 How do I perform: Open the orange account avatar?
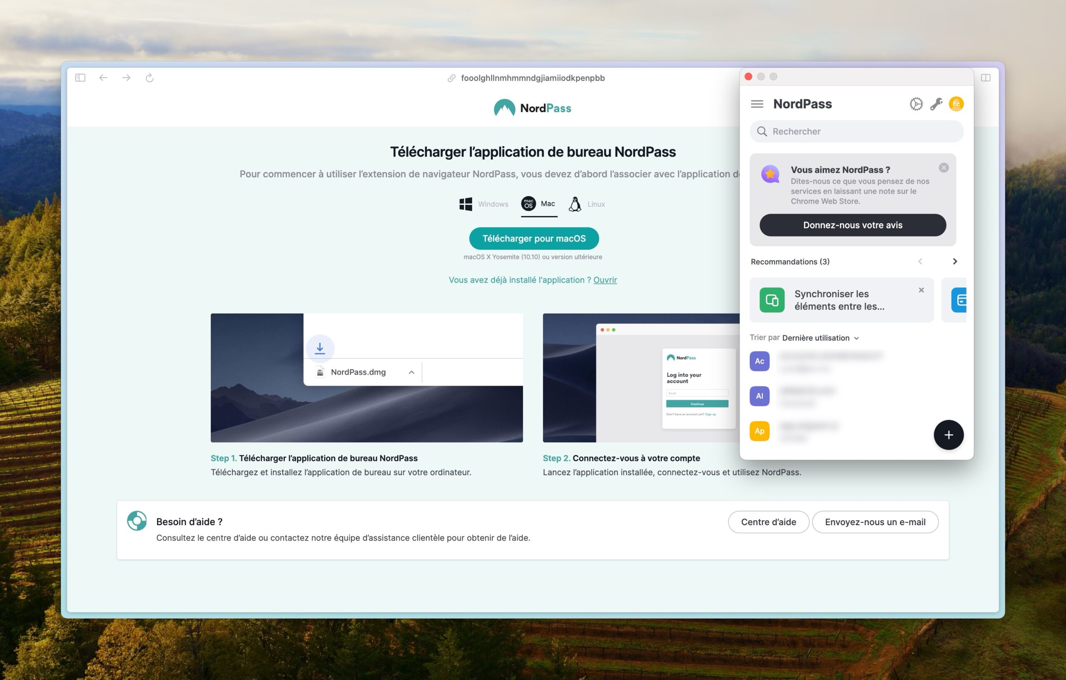point(956,104)
